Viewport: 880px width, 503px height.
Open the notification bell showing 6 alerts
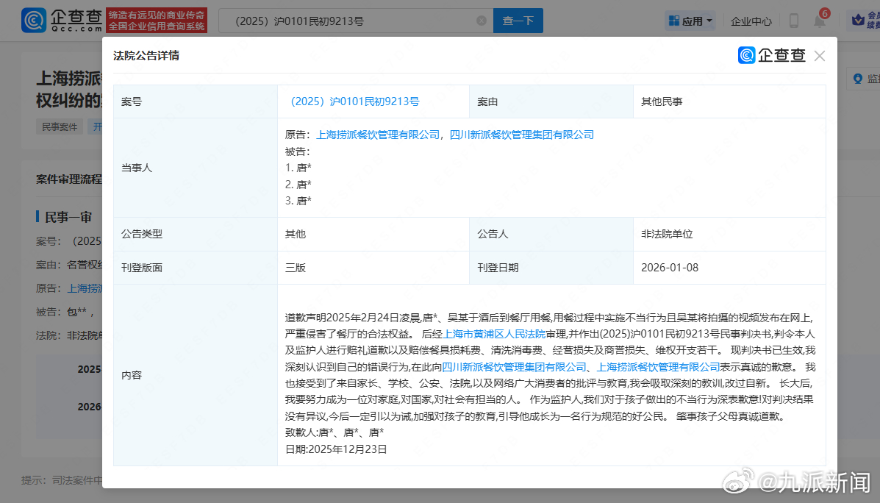coord(818,21)
